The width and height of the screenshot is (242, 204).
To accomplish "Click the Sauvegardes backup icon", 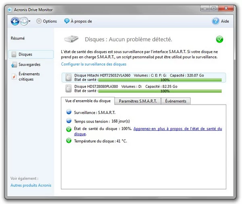I will (x=14, y=65).
